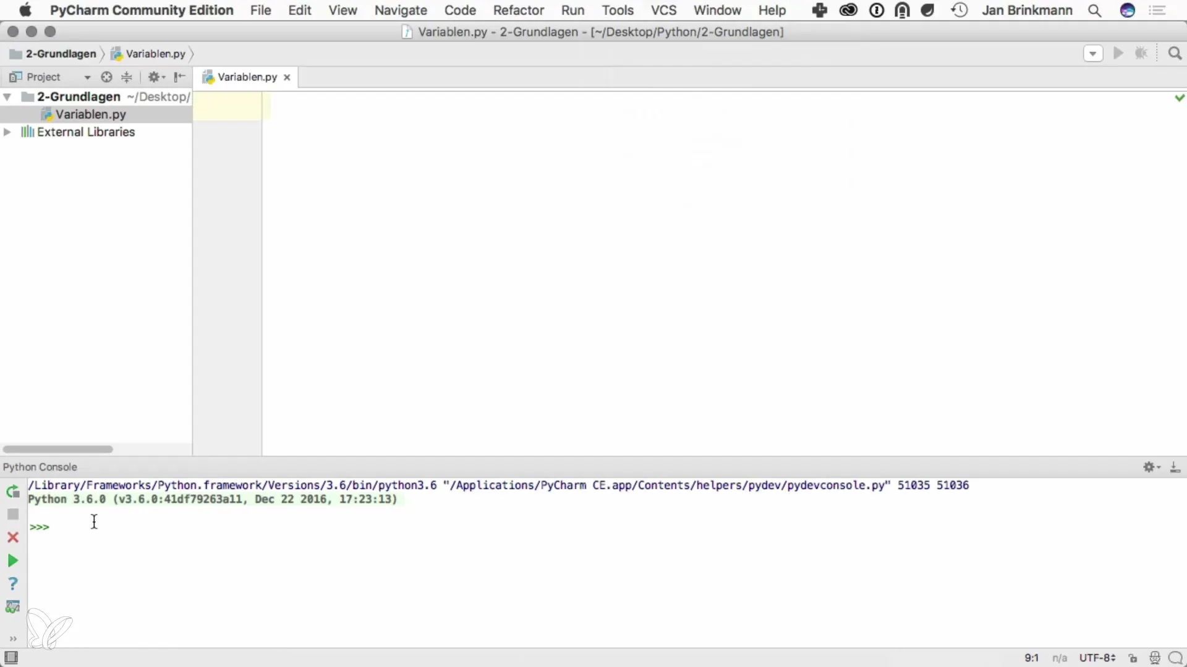The width and height of the screenshot is (1187, 667).
Task: Open the Edit menu
Action: tap(299, 10)
